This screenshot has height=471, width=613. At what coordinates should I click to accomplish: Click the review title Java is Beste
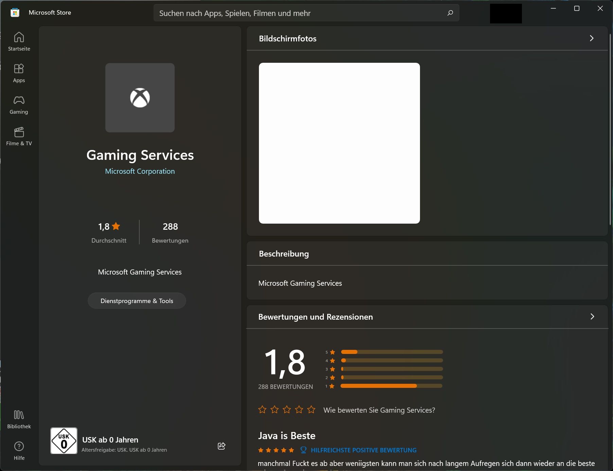click(x=287, y=436)
